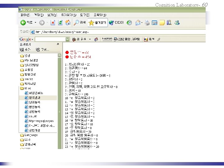Viewport: 224px width, 168px height.
Task: Click the green Back arrow button
Action: 23,23
